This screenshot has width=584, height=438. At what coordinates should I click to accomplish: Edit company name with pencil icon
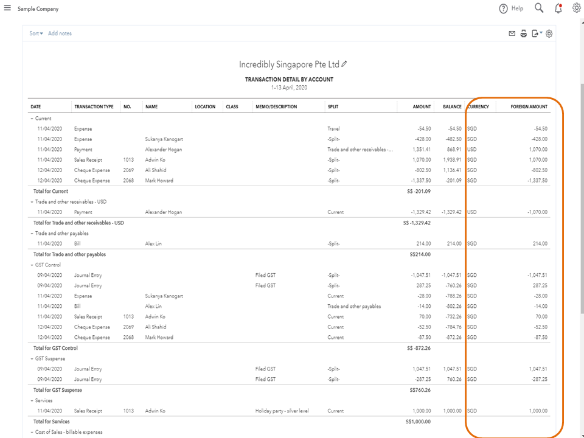coord(344,64)
